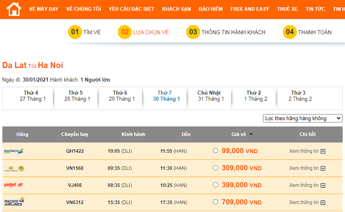
Task: Go to the home page via house icon
Action: (x=14, y=9)
